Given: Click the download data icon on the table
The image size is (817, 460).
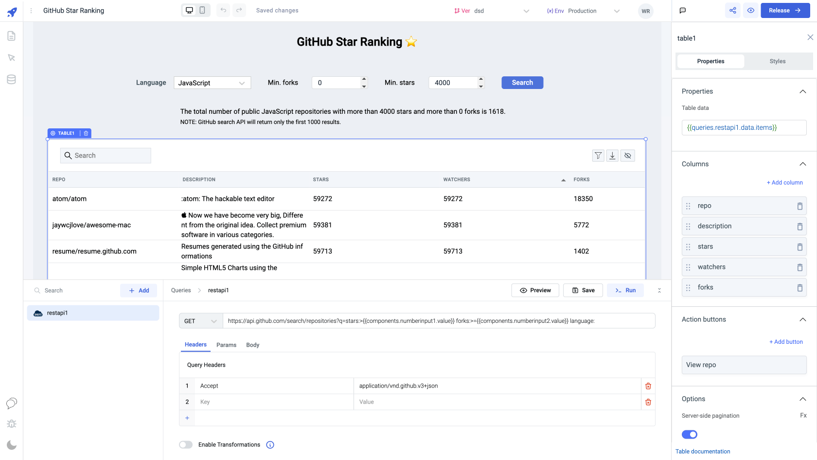Looking at the screenshot, I should click(x=612, y=155).
